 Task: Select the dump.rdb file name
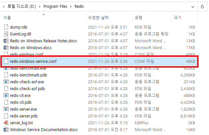(x=19, y=27)
